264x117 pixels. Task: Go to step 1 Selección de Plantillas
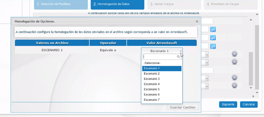coord(61,5)
